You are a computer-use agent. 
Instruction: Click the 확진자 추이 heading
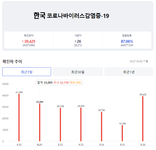coord(12,62)
